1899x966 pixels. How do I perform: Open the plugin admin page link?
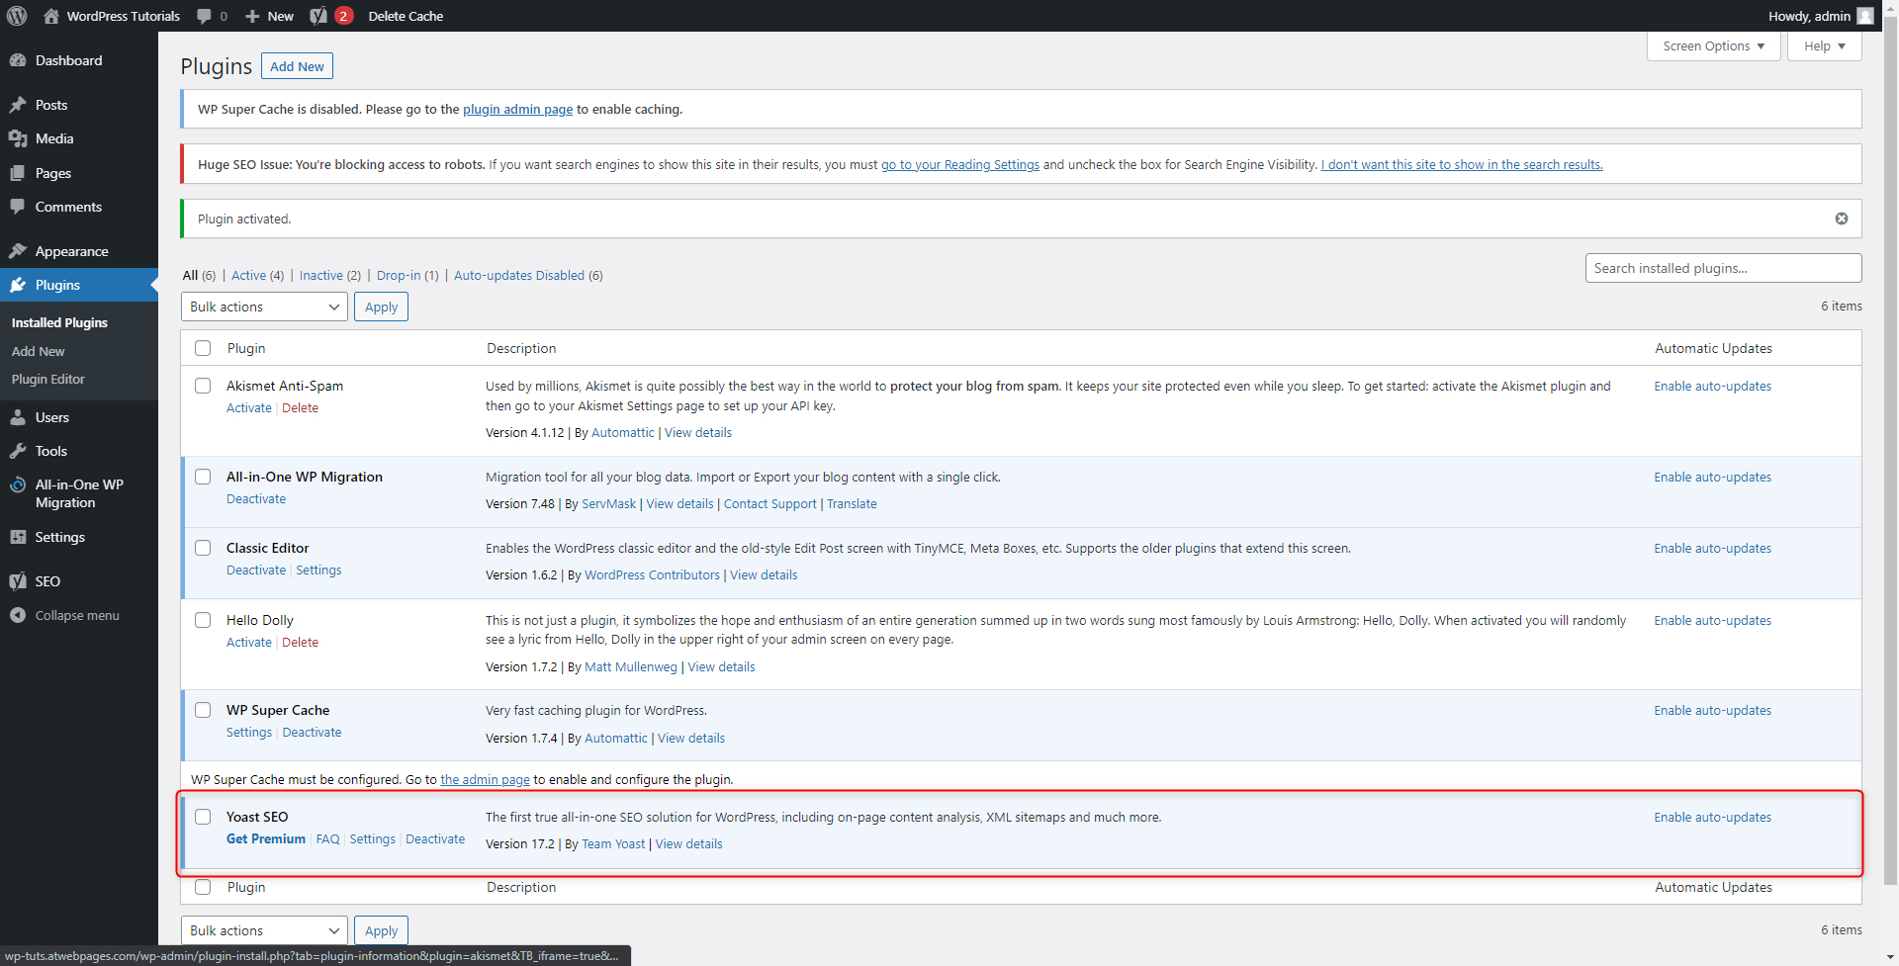[x=517, y=109]
